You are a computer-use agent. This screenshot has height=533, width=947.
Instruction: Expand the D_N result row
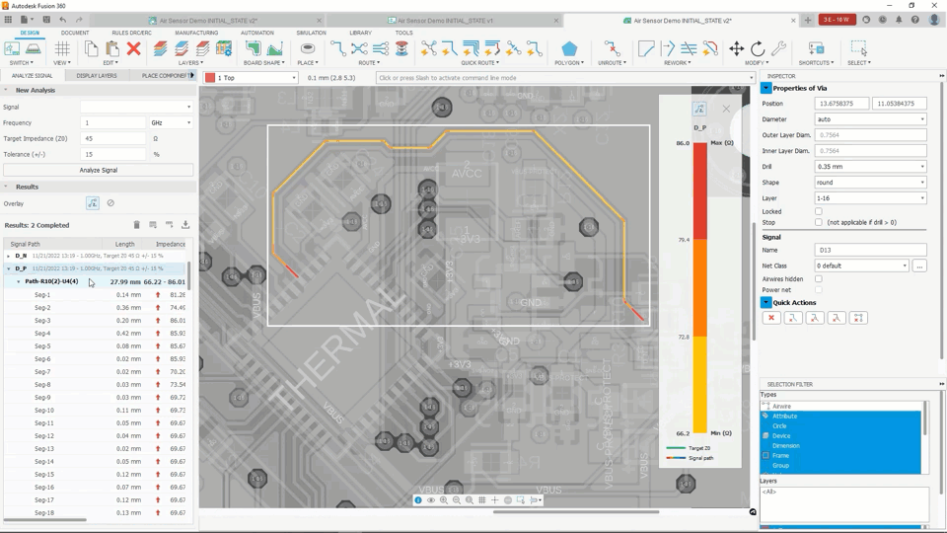point(9,256)
